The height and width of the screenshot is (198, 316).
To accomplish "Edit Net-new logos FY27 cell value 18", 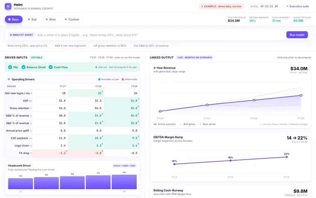I will point(50,93).
